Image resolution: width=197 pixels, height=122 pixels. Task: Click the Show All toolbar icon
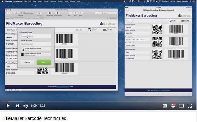(x=39, y=13)
